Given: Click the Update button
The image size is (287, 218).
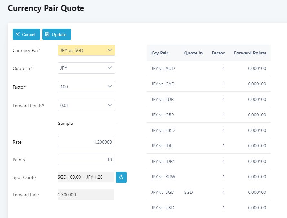Looking at the screenshot, I should tap(57, 35).
